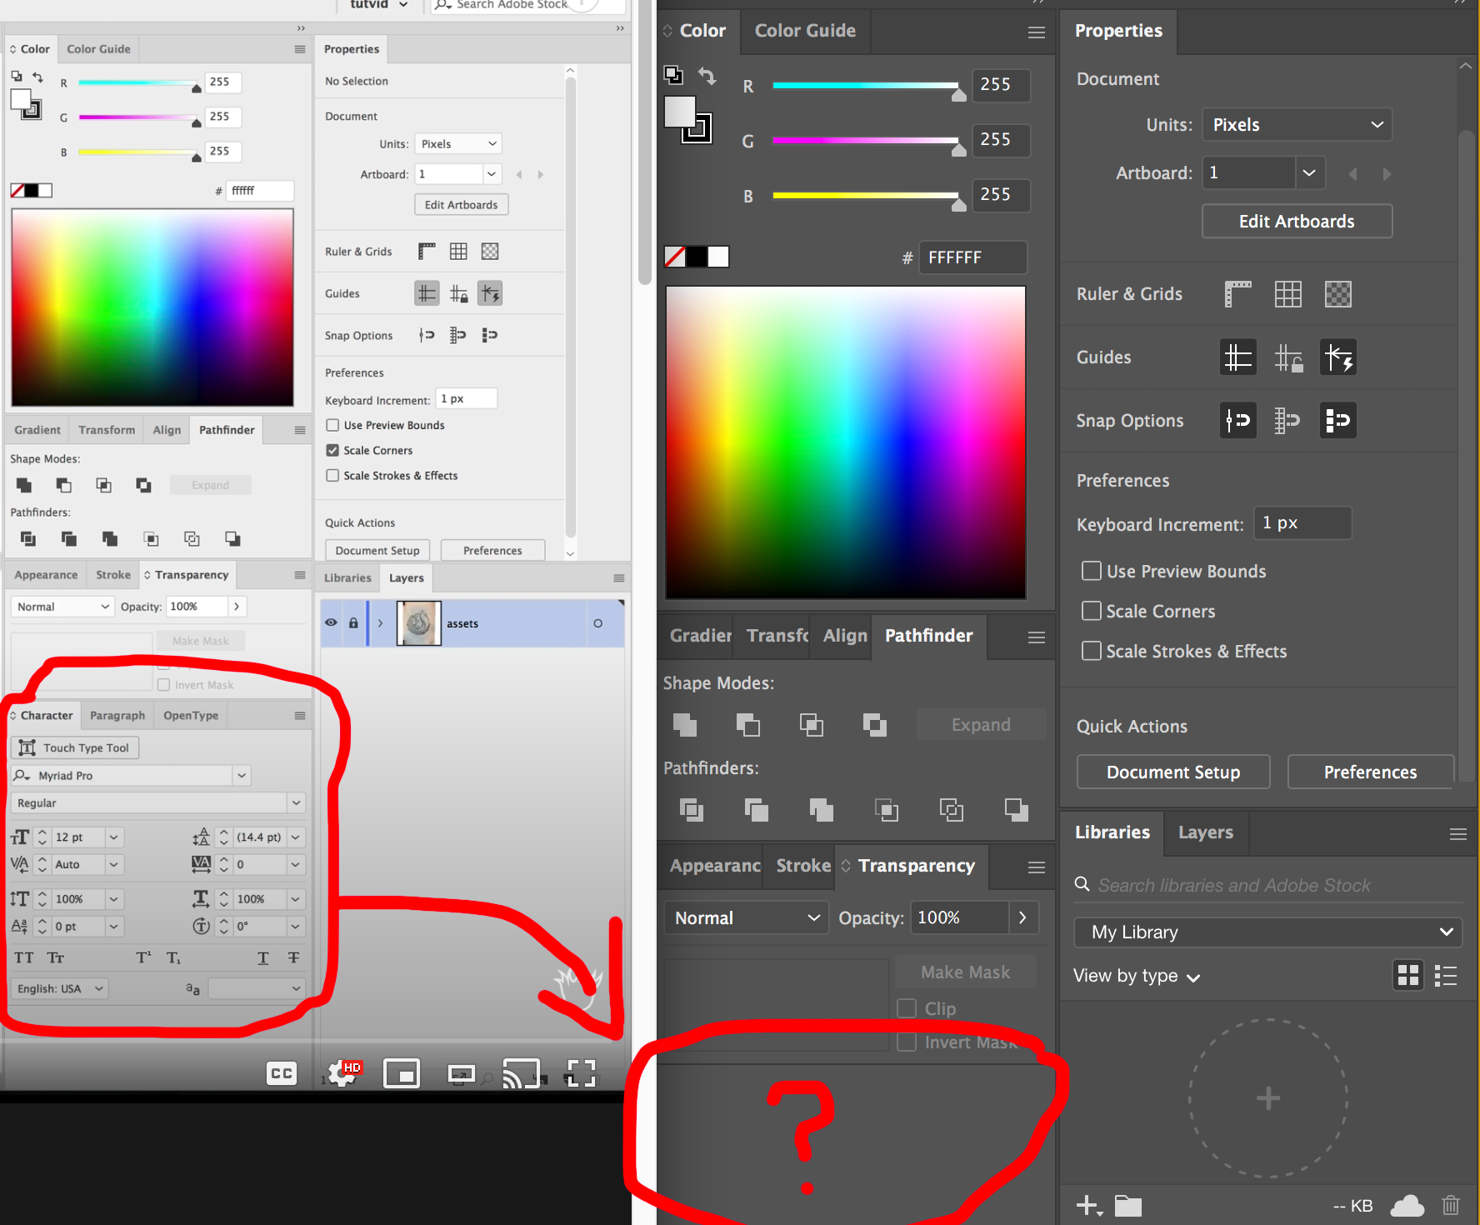This screenshot has height=1225, width=1480.
Task: Select the Unite shape mode in Pathfinder
Action: tap(684, 724)
